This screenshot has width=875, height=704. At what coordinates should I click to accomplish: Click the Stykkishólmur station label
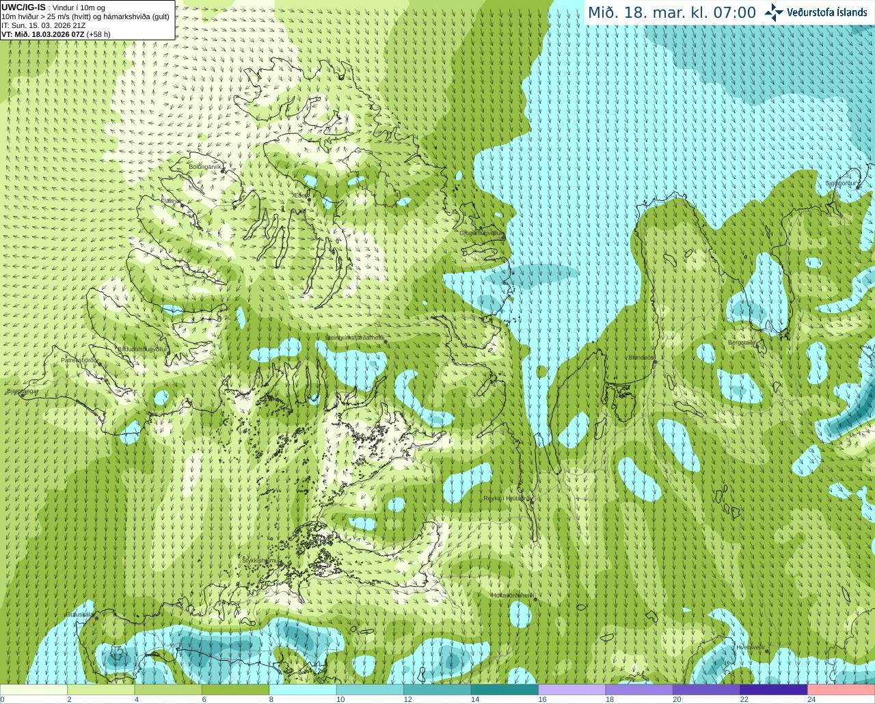point(261,560)
